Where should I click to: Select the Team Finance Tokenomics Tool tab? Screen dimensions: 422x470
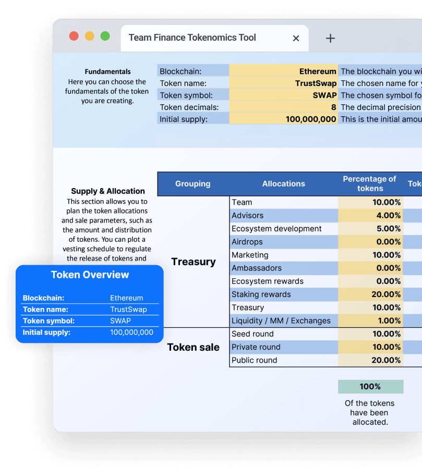pyautogui.click(x=191, y=38)
